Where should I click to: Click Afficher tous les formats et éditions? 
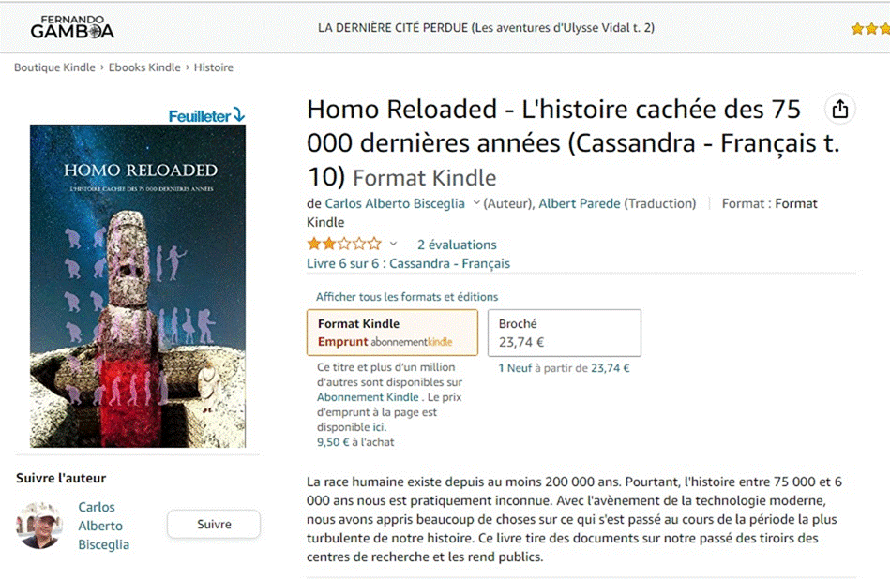click(407, 297)
